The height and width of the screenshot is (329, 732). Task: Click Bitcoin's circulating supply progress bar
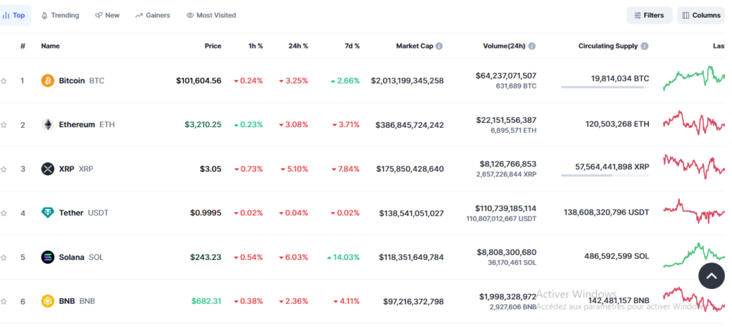(605, 87)
